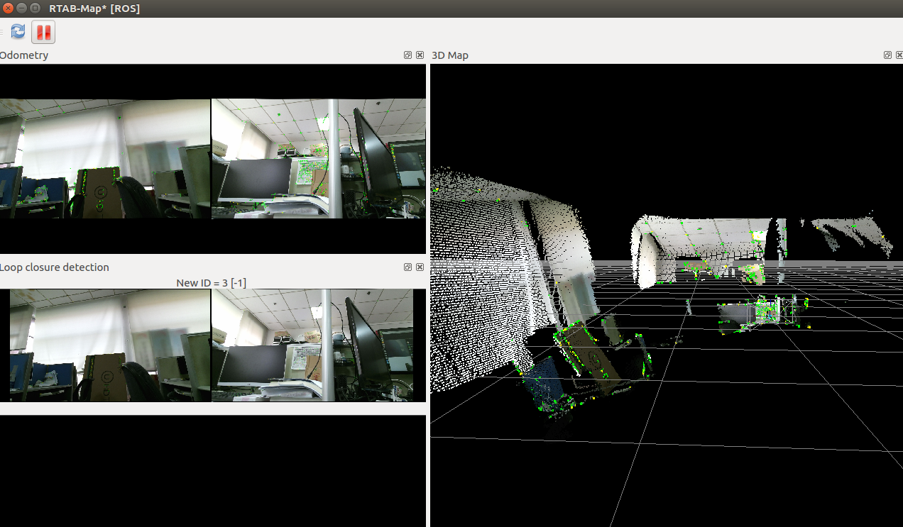Click the left Odometry camera image
This screenshot has height=527, width=903.
pos(105,158)
